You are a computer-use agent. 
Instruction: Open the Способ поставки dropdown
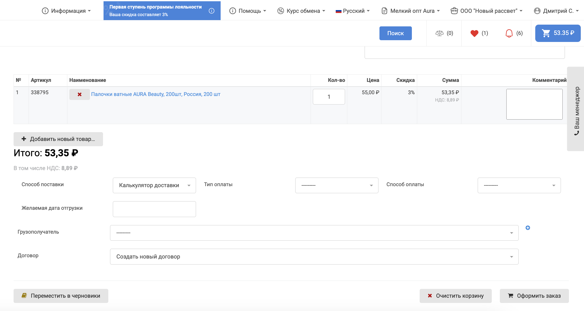point(154,185)
